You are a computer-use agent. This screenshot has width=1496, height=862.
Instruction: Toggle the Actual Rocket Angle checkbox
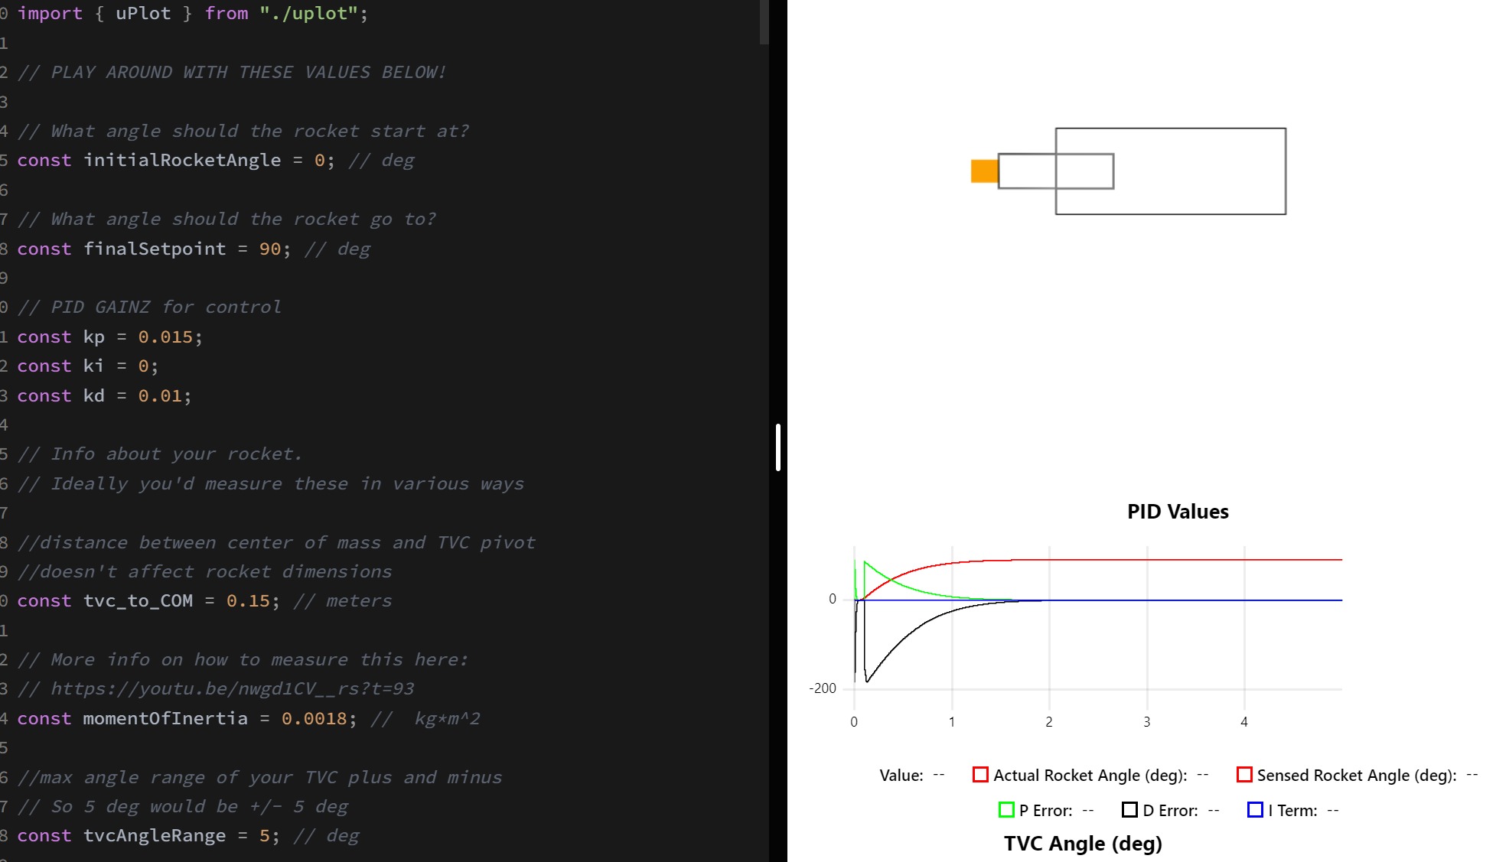click(x=976, y=775)
